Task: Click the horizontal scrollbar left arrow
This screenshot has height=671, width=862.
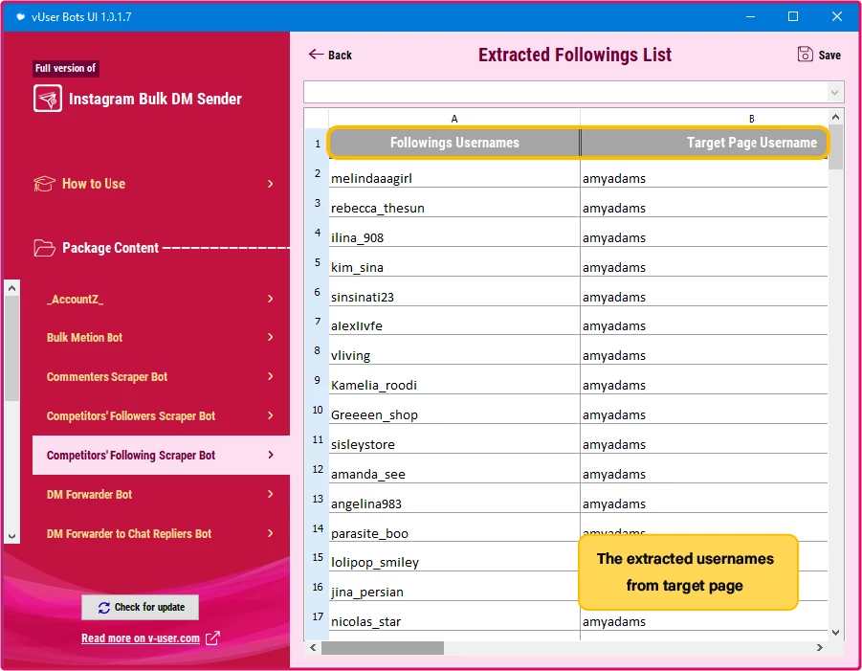Action: pyautogui.click(x=313, y=647)
